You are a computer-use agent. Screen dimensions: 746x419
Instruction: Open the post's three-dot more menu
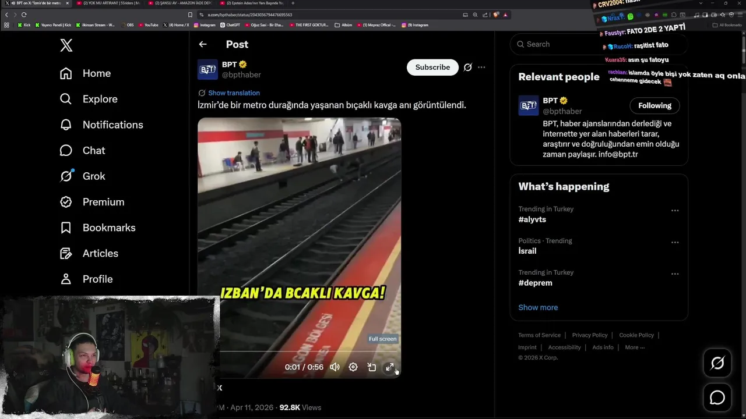coord(481,68)
